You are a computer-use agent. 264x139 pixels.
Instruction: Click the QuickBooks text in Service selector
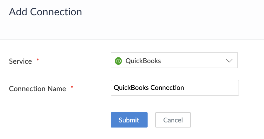(x=143, y=61)
